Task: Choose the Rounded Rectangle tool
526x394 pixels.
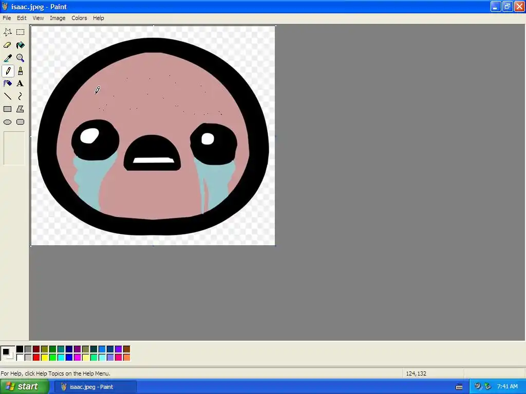Action: pos(21,122)
